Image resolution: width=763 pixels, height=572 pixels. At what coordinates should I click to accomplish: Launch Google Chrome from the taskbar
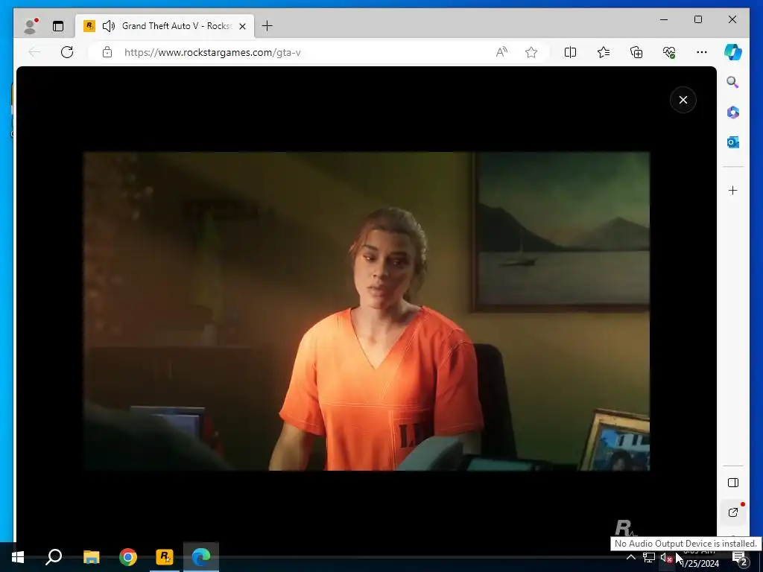[128, 557]
